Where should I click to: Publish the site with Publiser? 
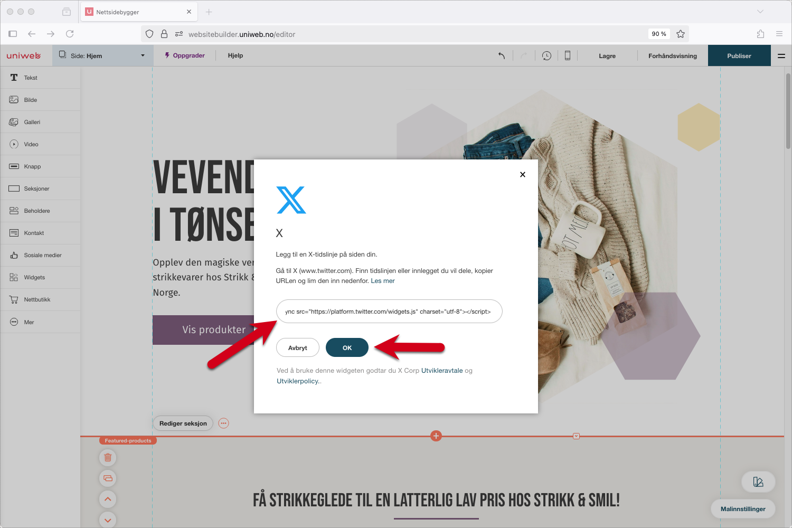(739, 55)
